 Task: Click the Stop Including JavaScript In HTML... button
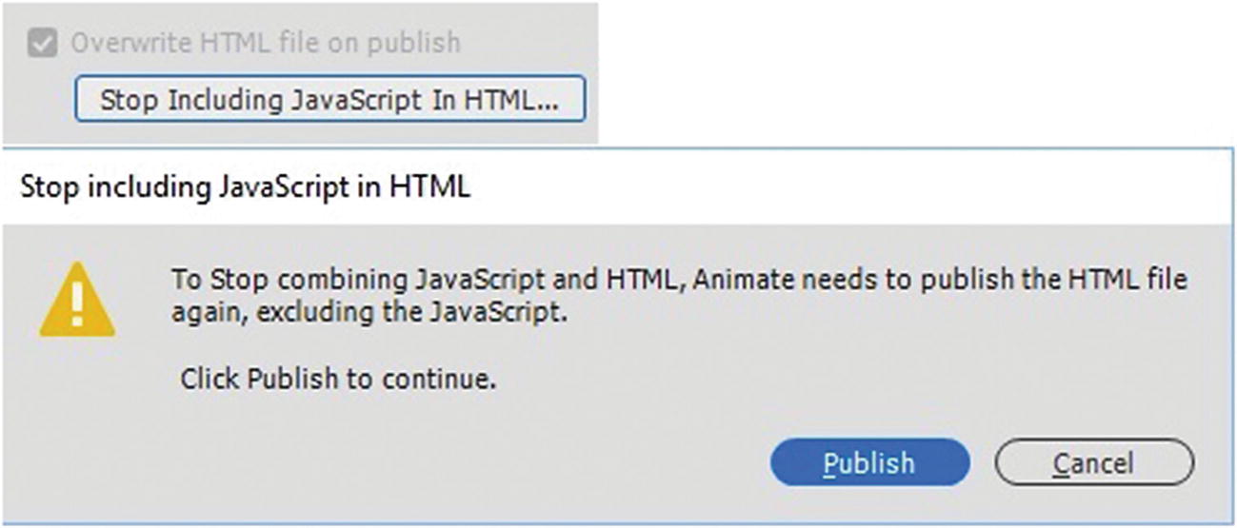(329, 100)
